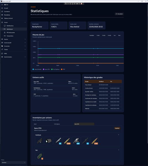Open the Paramètres gear icon
This screenshot has width=148, height=166.
[x=2, y=15]
